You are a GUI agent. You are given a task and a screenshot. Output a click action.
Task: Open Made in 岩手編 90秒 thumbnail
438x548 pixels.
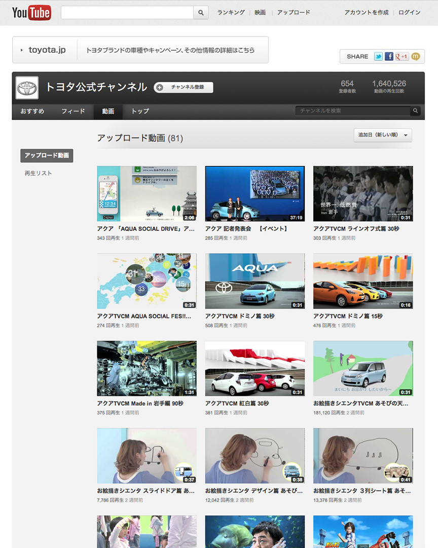click(x=147, y=368)
